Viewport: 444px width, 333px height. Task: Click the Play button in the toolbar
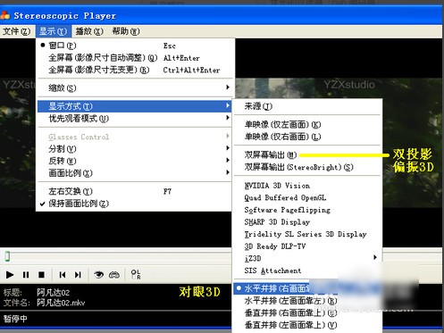pyautogui.click(x=10, y=275)
